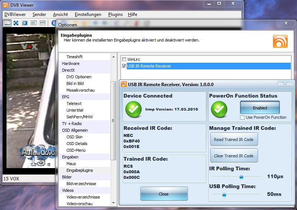Select Untertitel in options tree
Screen dimensions: 297x210
pos(75,110)
